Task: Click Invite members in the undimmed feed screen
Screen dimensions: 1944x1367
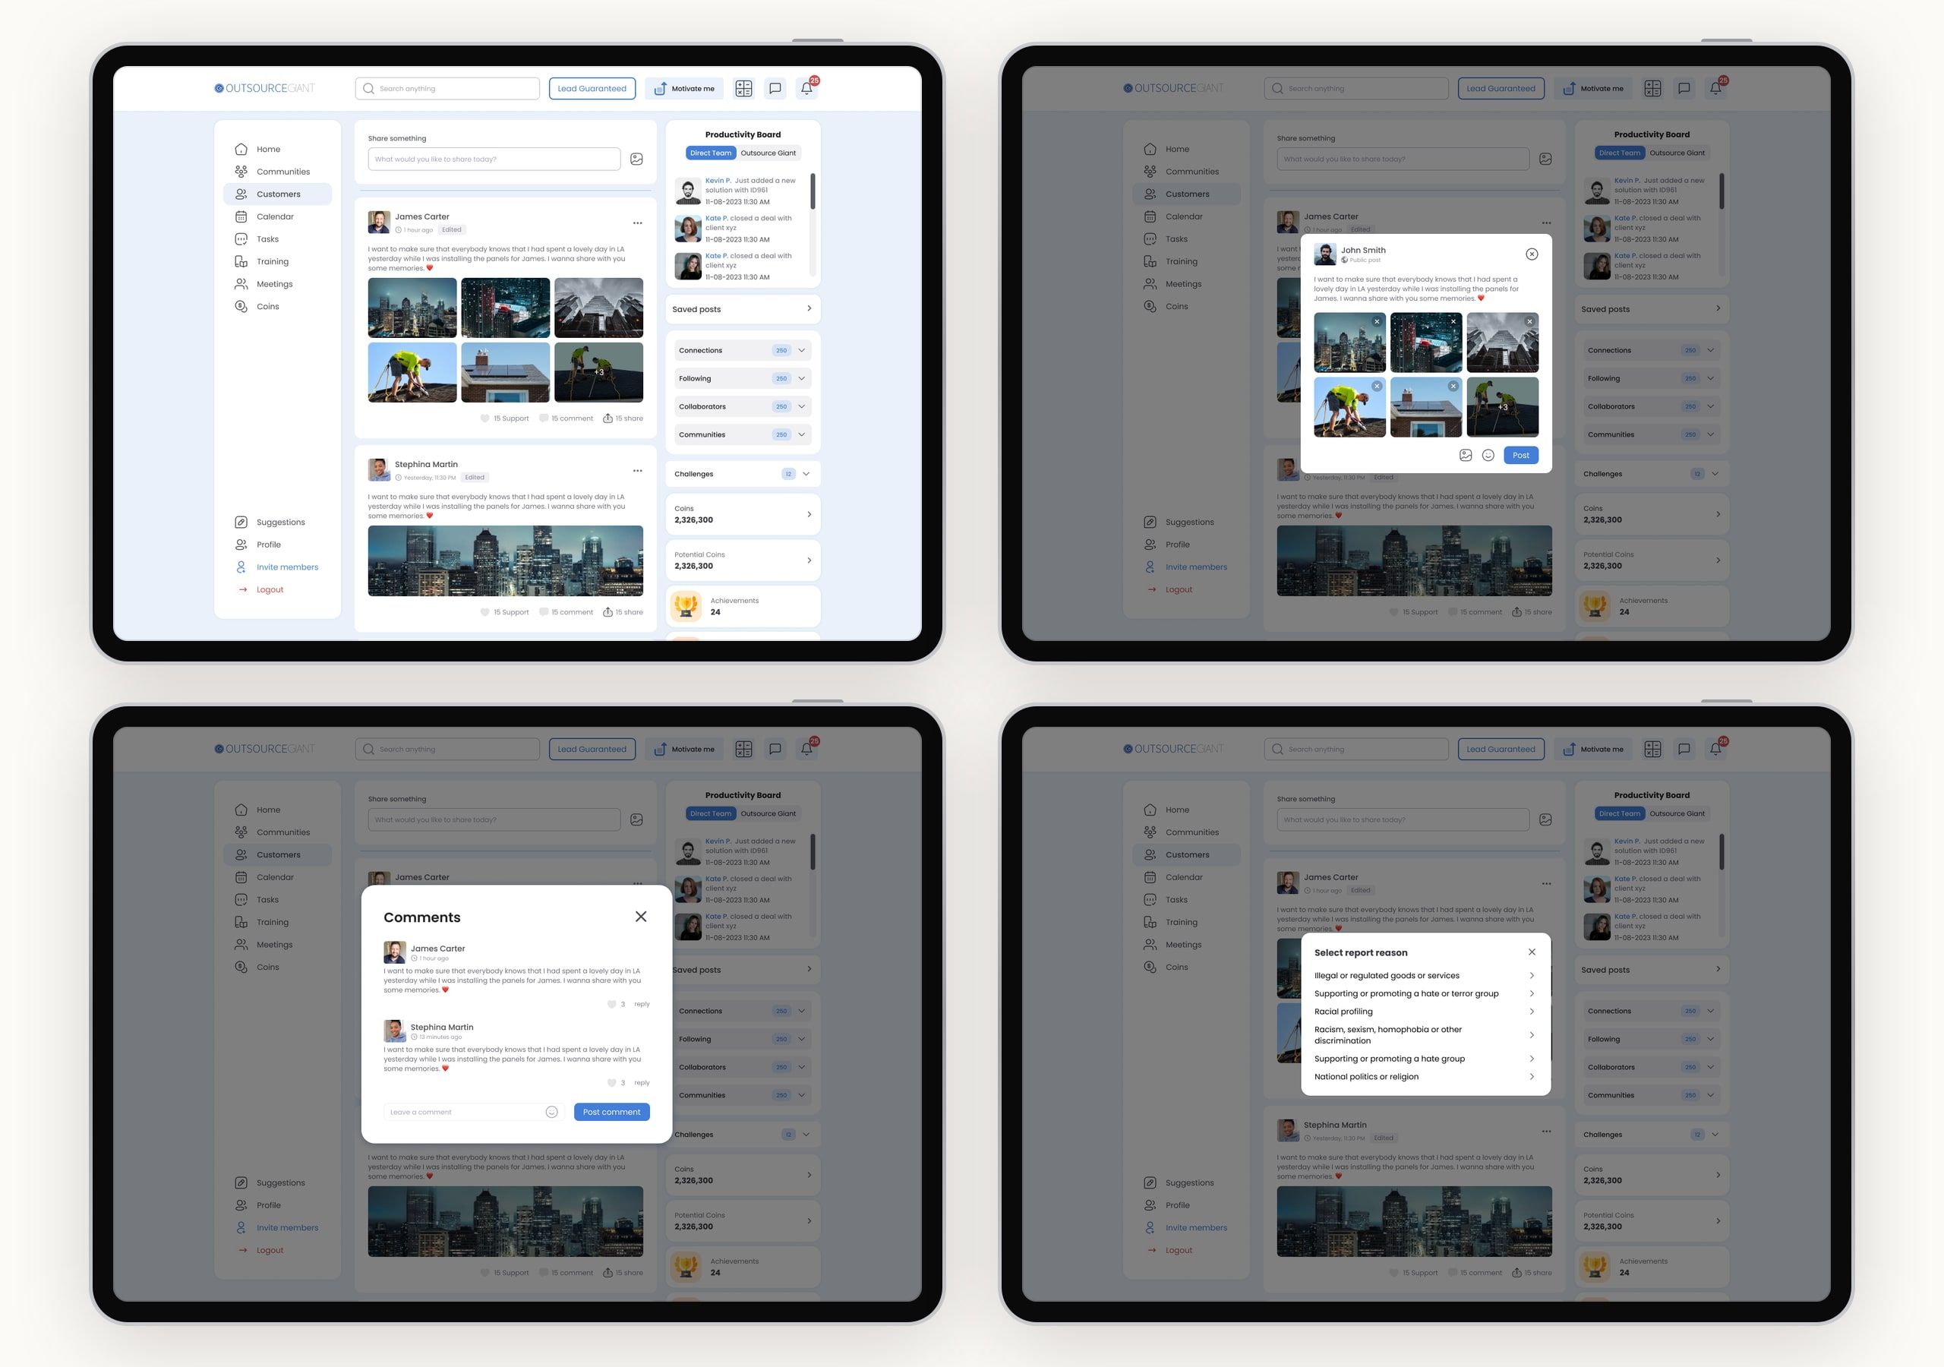Action: click(x=277, y=567)
